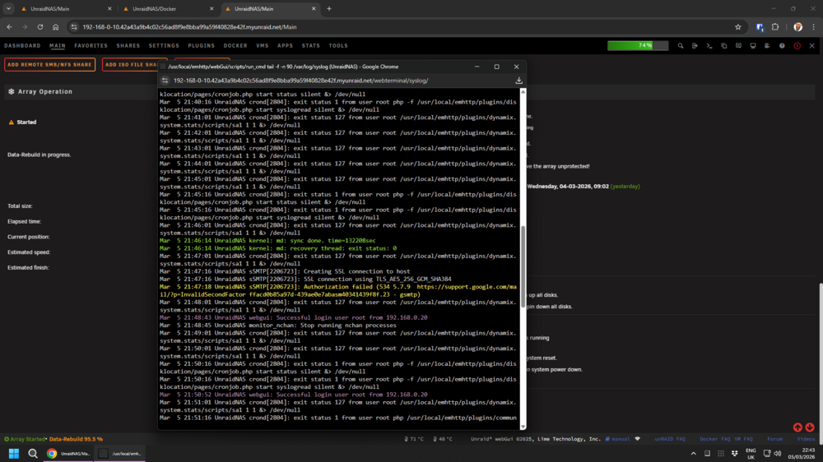The width and height of the screenshot is (823, 462).
Task: Download the syslog via the download icon
Action: point(518,81)
